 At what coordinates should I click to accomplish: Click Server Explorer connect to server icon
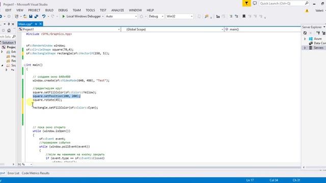[x=323, y=33]
